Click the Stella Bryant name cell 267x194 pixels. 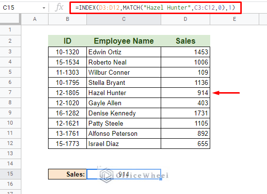(x=124, y=82)
